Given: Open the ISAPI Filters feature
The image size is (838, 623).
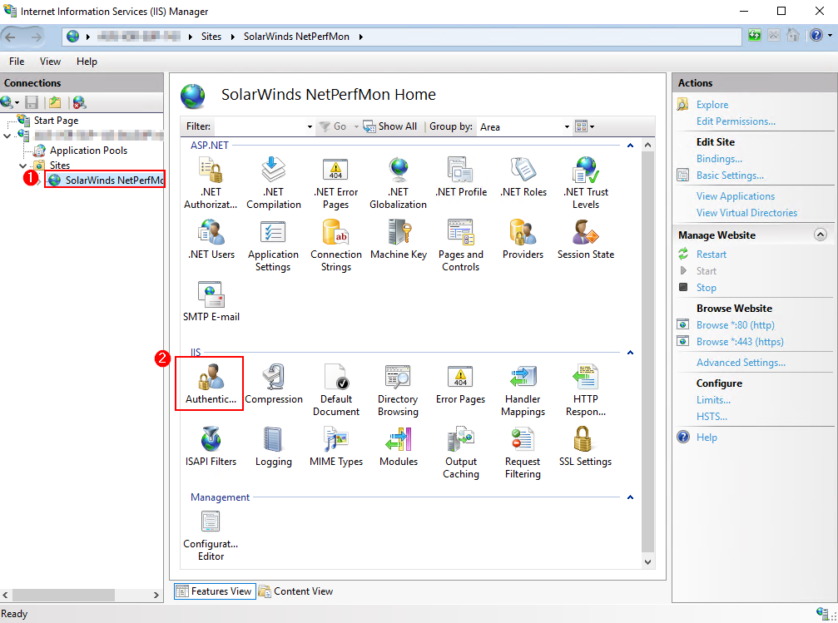Looking at the screenshot, I should tap(211, 447).
